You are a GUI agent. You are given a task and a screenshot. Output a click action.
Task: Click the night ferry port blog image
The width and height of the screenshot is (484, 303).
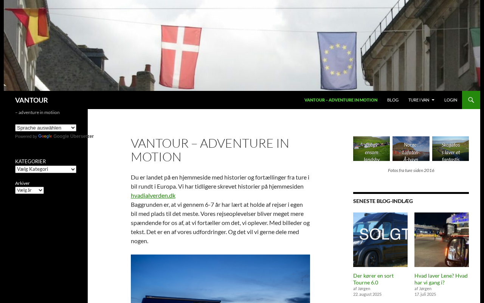click(442, 240)
